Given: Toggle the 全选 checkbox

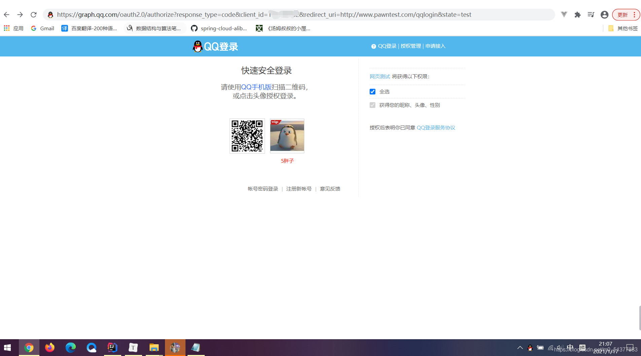Looking at the screenshot, I should 372,91.
